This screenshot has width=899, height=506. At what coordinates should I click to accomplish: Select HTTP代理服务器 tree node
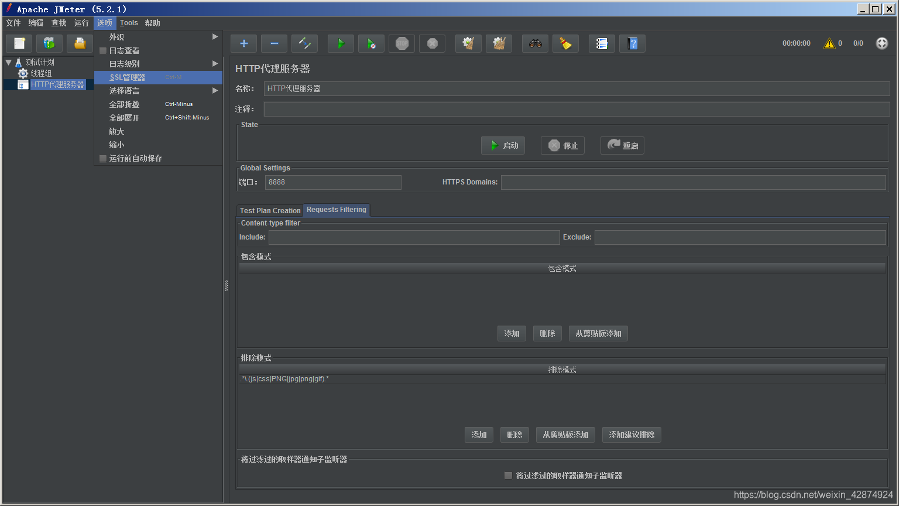(57, 84)
